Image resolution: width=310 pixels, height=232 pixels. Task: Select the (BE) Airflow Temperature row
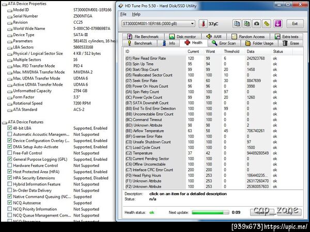pyautogui.click(x=213, y=131)
